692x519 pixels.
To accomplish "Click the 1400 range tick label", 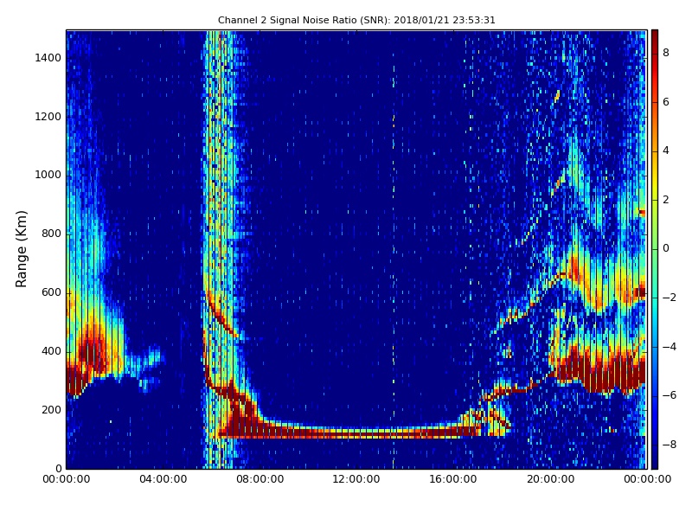I will pos(48,58).
